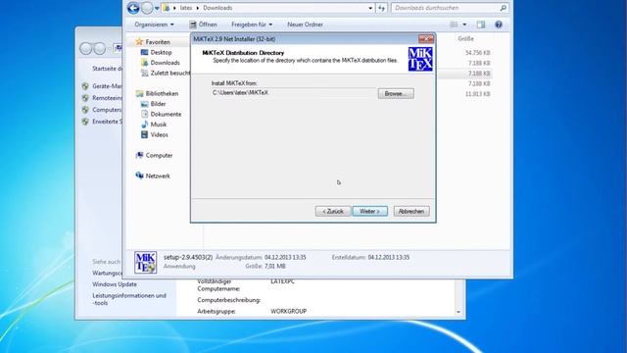Open the Dokumente library
627x353 pixels.
(166, 114)
